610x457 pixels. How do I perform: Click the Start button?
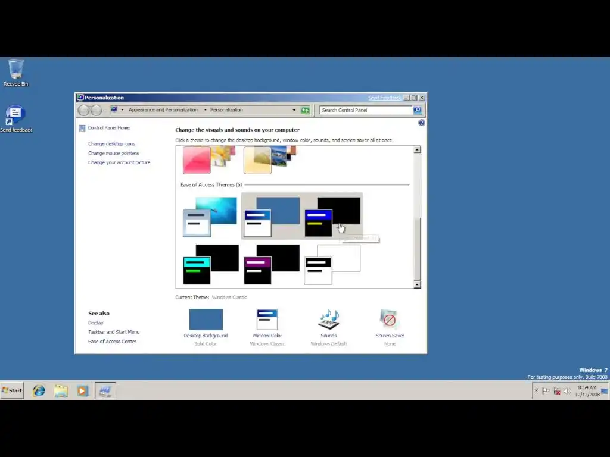(x=12, y=390)
